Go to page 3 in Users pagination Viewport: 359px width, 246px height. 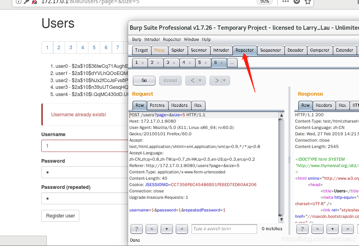pyautogui.click(x=71, y=47)
